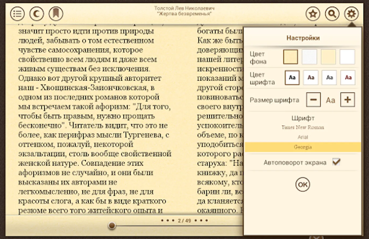This screenshot has width=369, height=239.
Task: Toggle the Автоповорот экрана checkbox
Action: (x=336, y=162)
